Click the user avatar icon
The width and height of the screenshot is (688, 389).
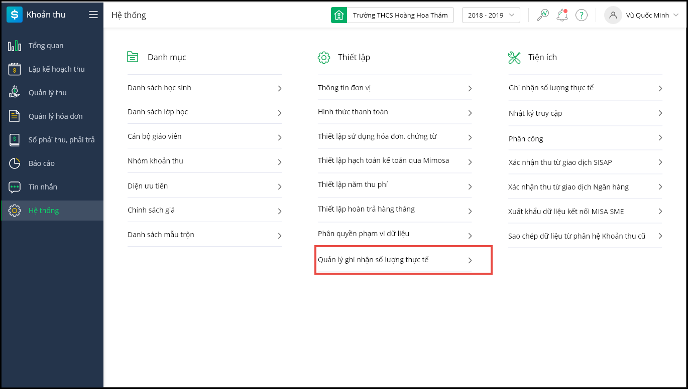click(x=613, y=15)
